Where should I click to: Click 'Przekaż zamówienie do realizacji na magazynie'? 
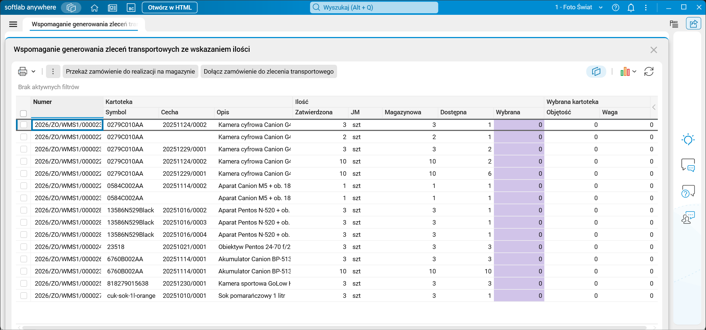(130, 71)
